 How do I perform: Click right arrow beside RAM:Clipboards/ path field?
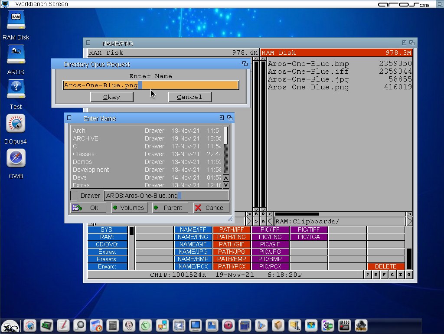410,222
